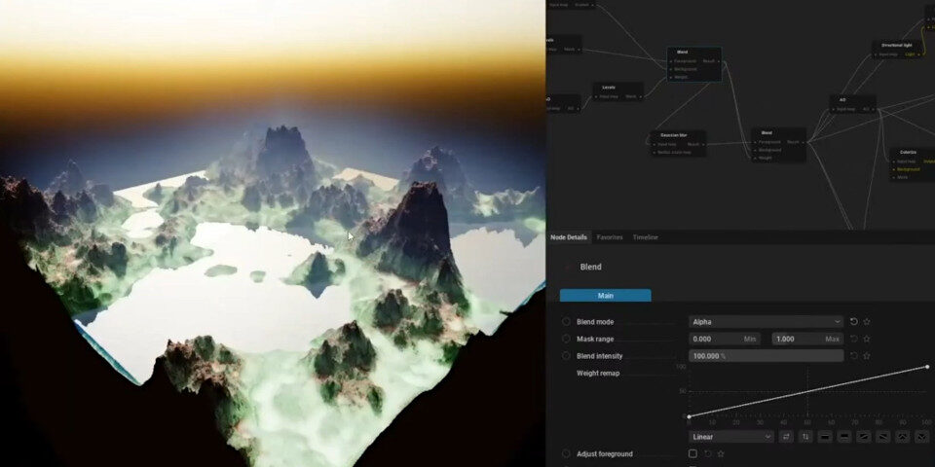935x467 pixels.
Task: Click the horizontal flip curve icon
Action: (x=786, y=437)
